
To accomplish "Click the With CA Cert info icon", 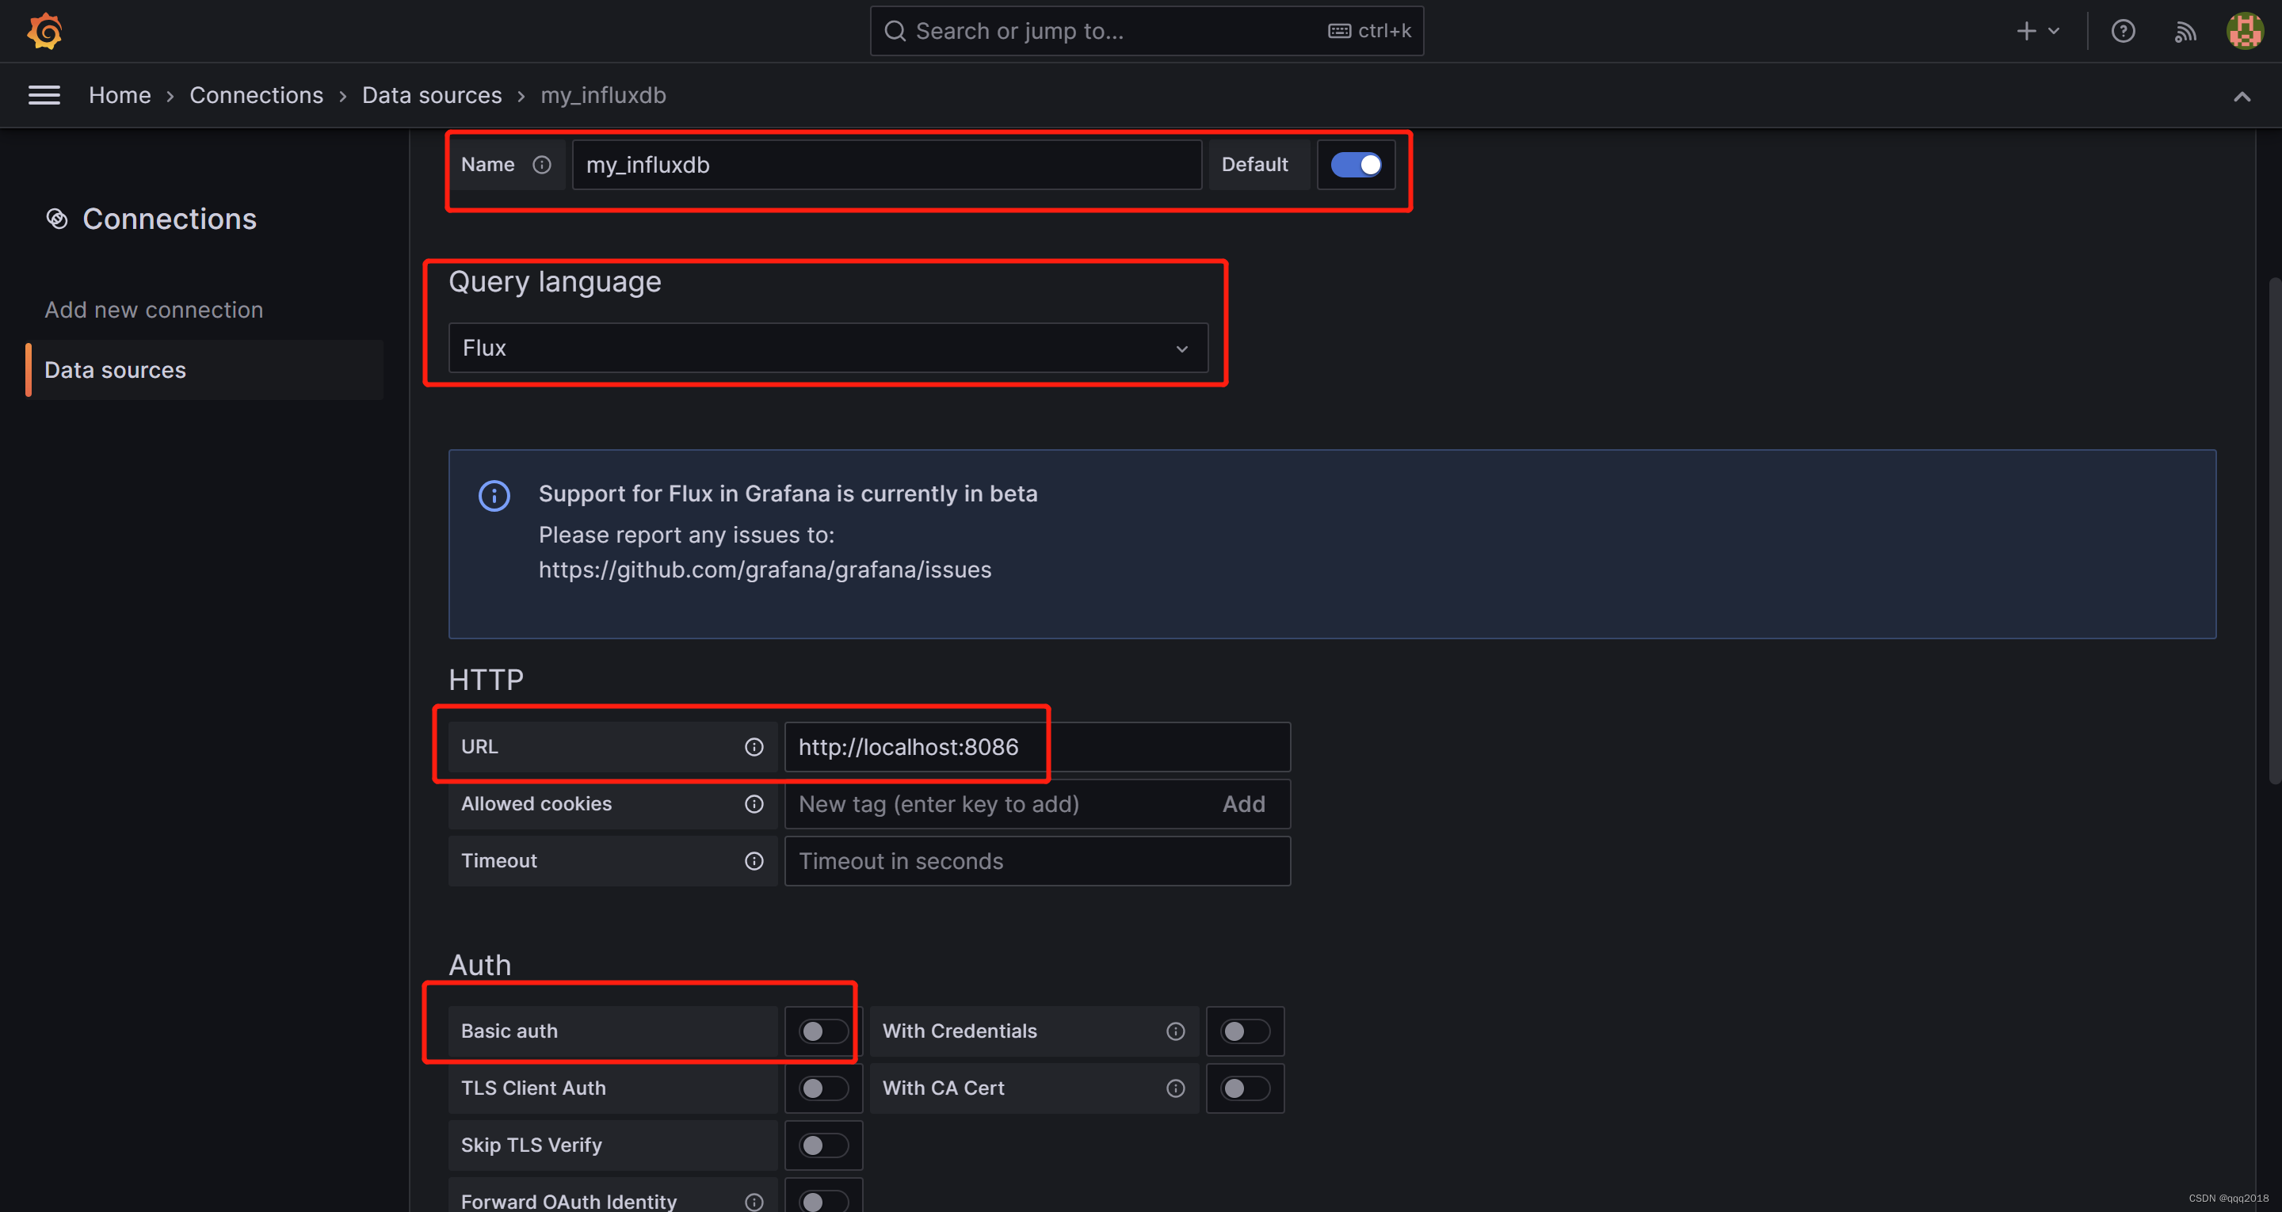I will pos(1176,1088).
